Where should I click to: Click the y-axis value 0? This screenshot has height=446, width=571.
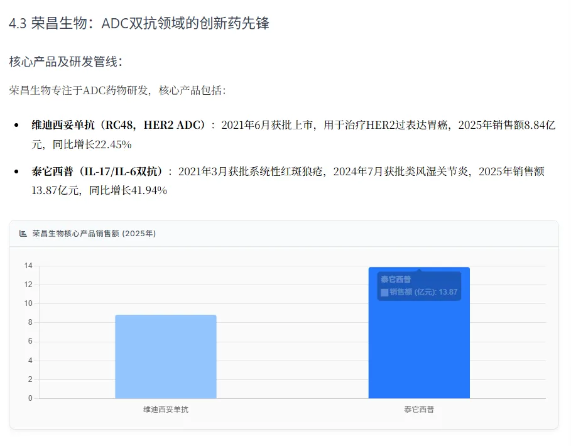point(30,398)
